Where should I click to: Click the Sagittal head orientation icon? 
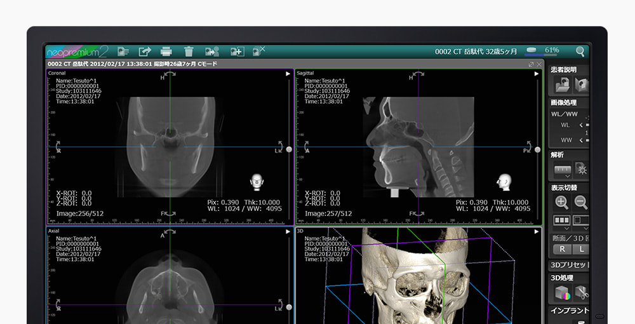(x=504, y=182)
